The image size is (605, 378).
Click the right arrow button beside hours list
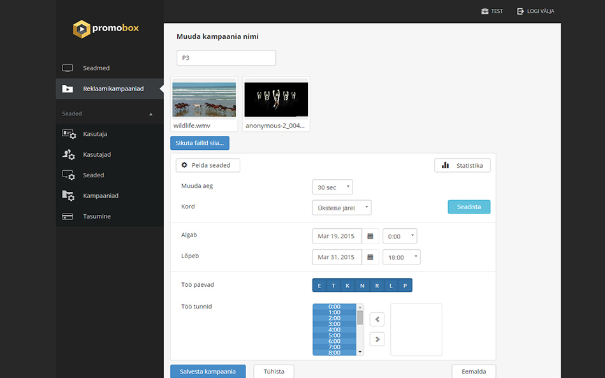click(x=377, y=339)
